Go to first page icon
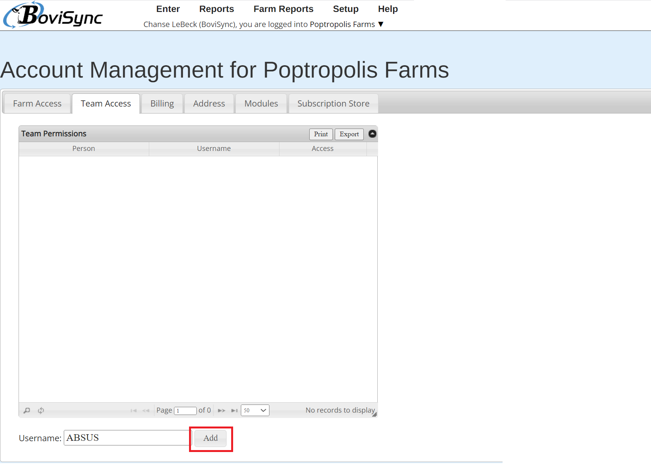 click(134, 410)
